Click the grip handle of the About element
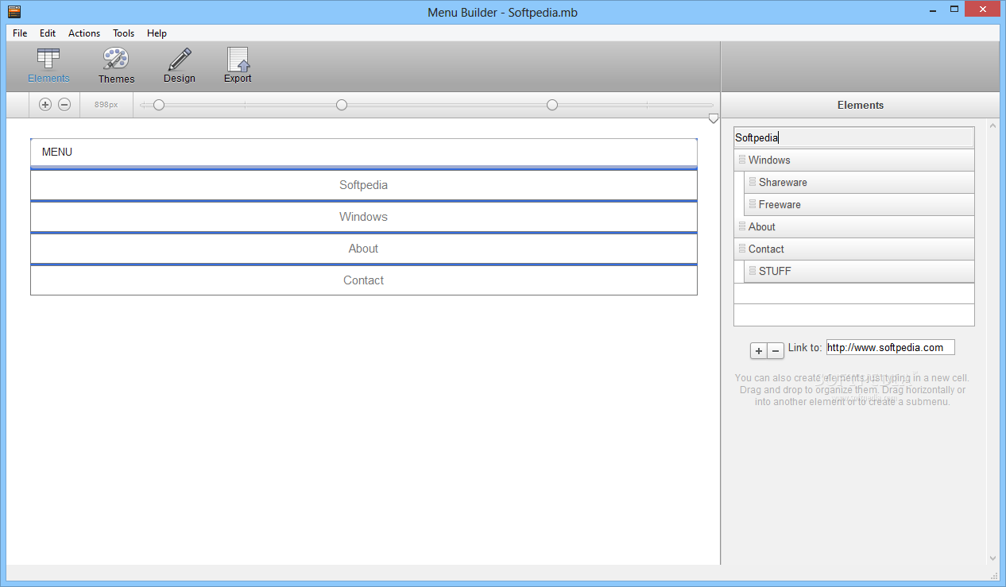Screen dimensions: 1006x587 click(742, 226)
